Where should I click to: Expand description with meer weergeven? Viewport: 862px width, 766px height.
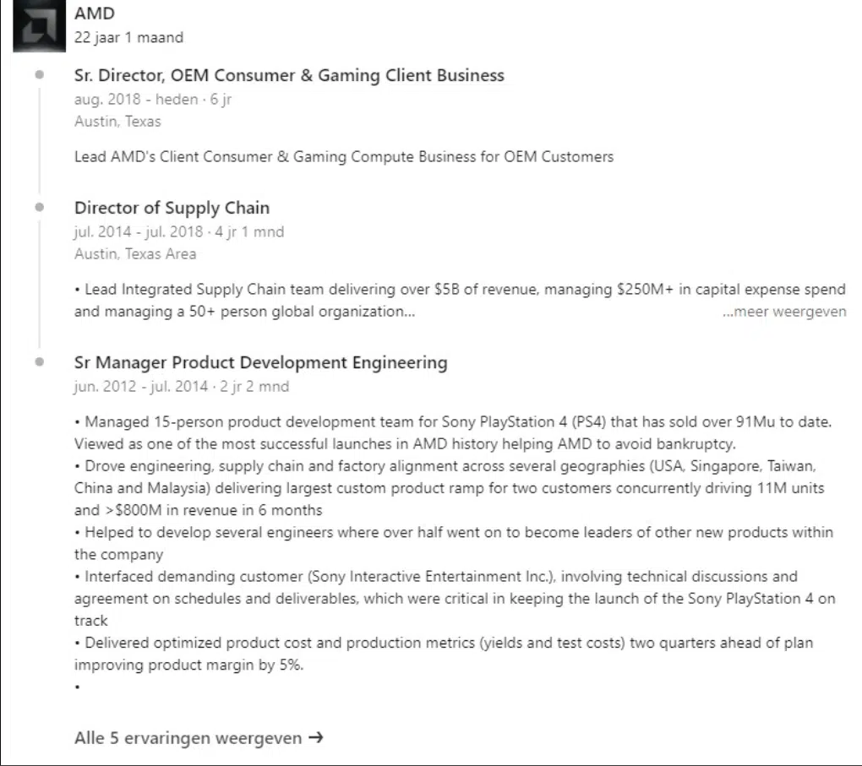784,312
